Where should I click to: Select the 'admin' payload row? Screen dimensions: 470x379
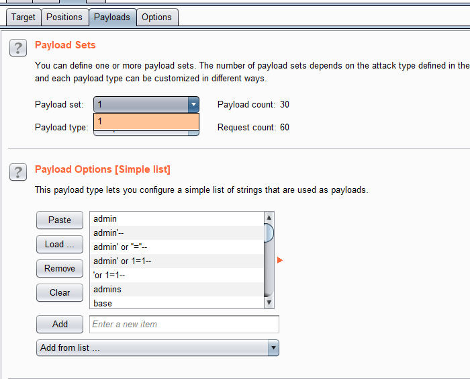click(x=177, y=219)
